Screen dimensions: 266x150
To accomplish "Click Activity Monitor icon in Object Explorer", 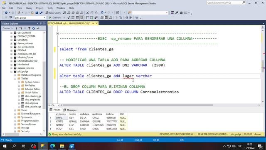I will (x=38, y=28).
